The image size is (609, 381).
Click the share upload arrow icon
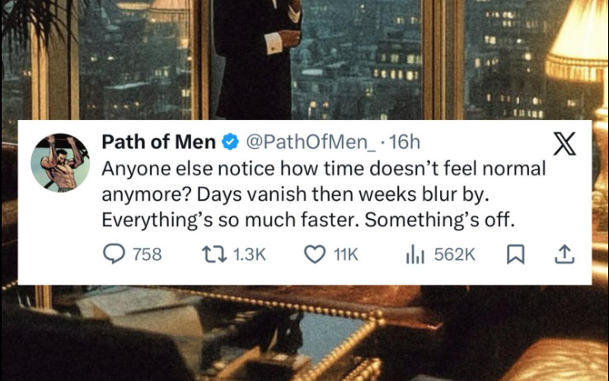tap(564, 255)
